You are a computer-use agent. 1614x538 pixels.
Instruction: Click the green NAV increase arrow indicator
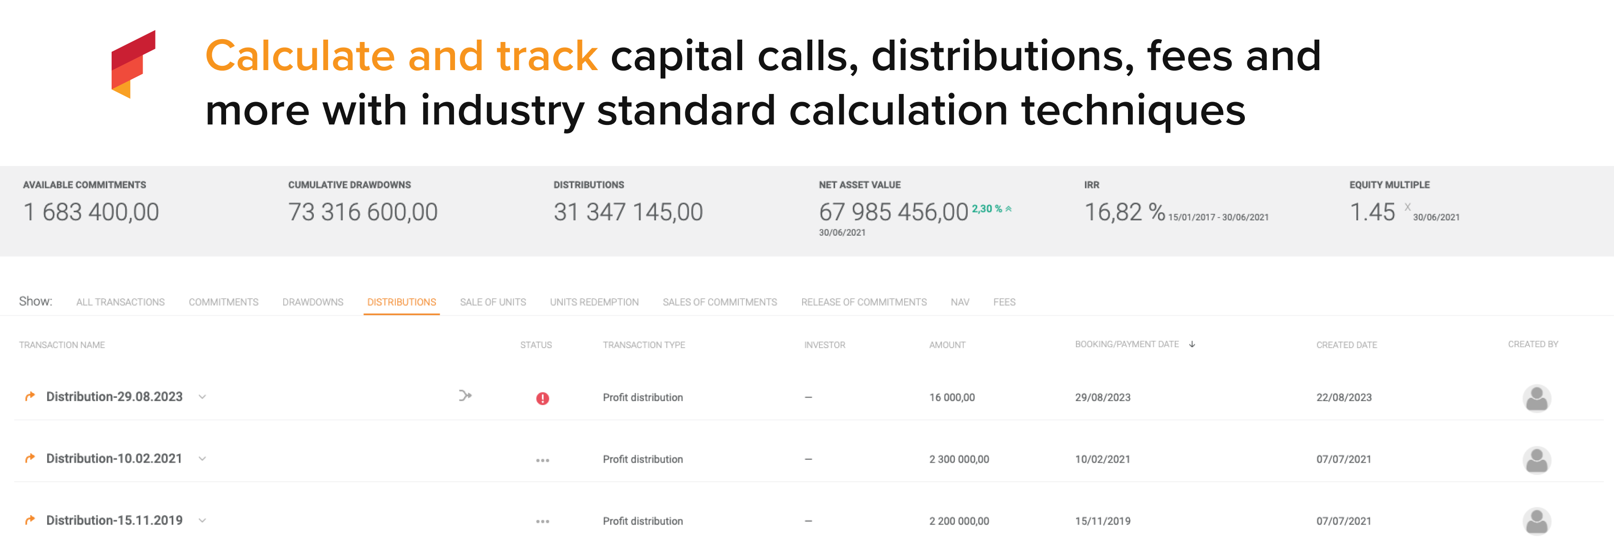1009,209
